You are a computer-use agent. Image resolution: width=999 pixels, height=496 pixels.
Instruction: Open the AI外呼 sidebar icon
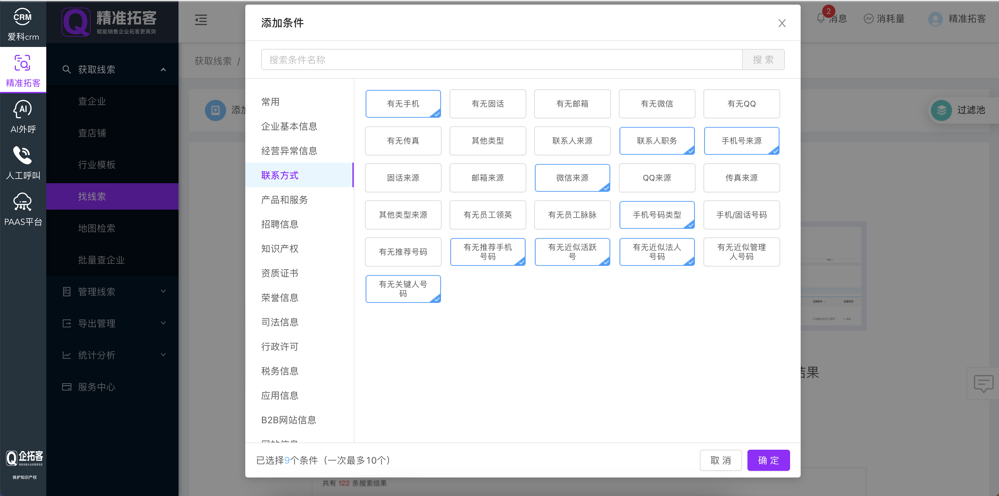coord(23,110)
